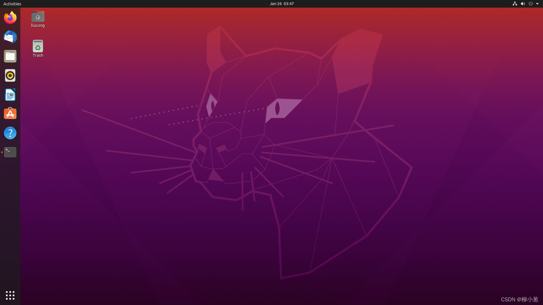Click the volume speaker icon in top bar
Image resolution: width=543 pixels, height=305 pixels.
click(x=523, y=4)
